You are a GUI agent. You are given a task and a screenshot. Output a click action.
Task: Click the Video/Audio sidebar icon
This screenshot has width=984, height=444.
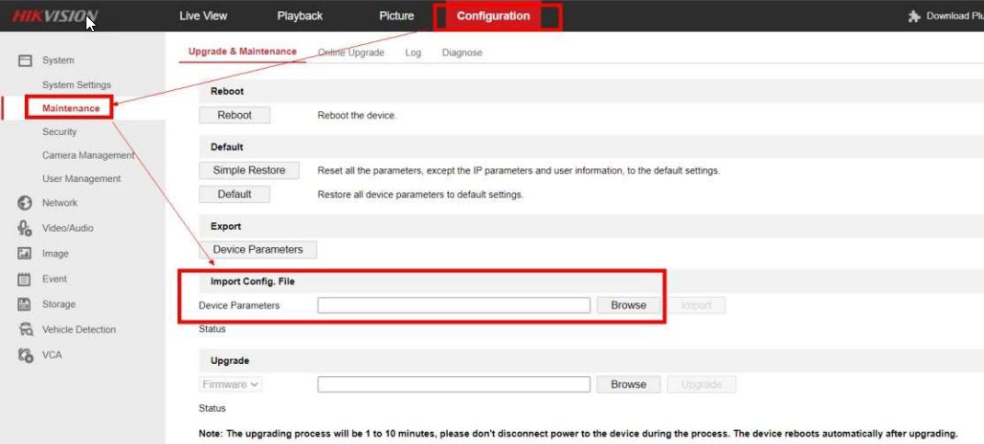pos(26,228)
